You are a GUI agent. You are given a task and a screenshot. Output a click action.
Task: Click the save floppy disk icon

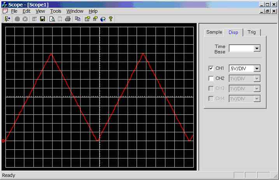click(42, 19)
